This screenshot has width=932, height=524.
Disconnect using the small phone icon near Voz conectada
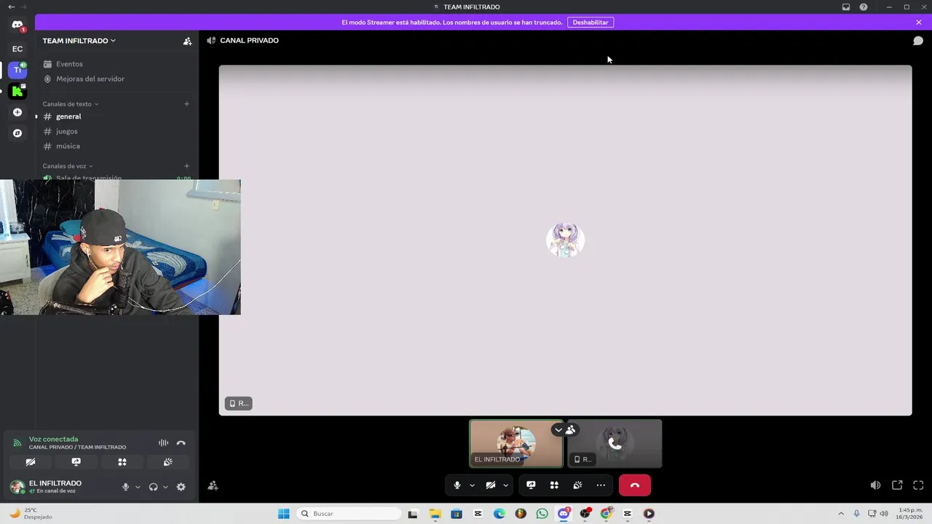(181, 442)
